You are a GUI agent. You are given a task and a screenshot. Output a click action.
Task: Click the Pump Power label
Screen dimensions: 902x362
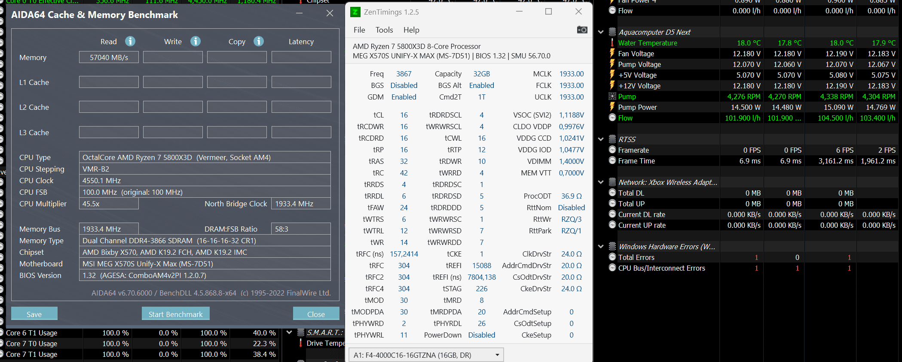(x=637, y=107)
